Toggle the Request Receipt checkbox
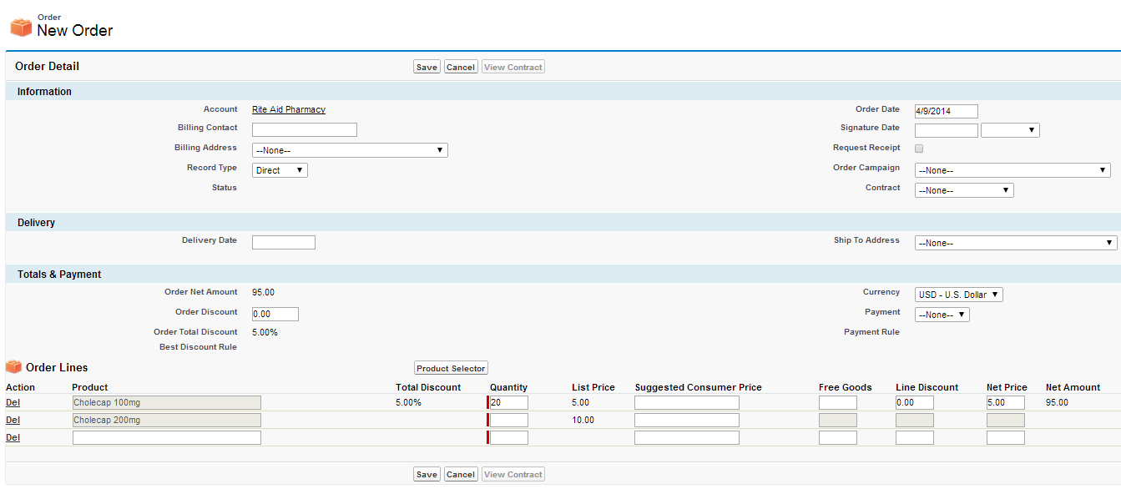Viewport: 1121px width, 489px height. (919, 149)
